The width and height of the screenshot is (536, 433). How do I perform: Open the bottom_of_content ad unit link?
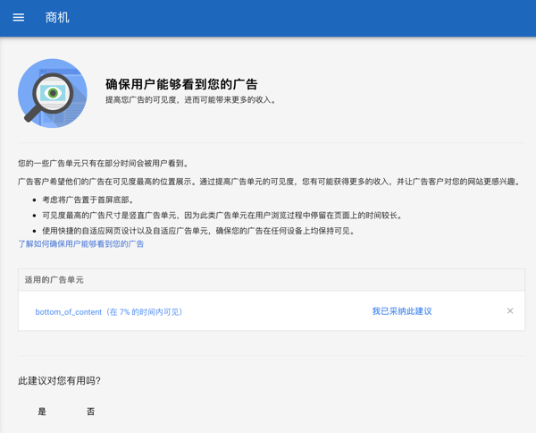(x=109, y=312)
